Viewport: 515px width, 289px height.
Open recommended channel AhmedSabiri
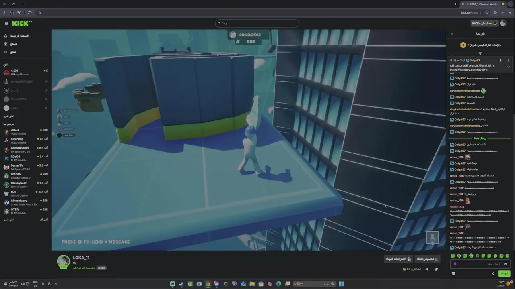pyautogui.click(x=26, y=149)
